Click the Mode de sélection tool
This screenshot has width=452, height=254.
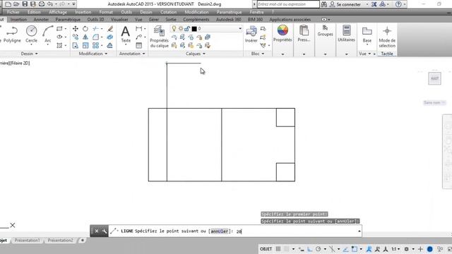pyautogui.click(x=387, y=37)
